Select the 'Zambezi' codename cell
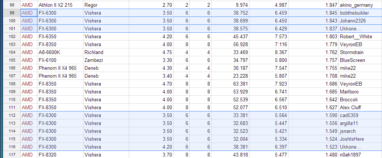 point(106,60)
